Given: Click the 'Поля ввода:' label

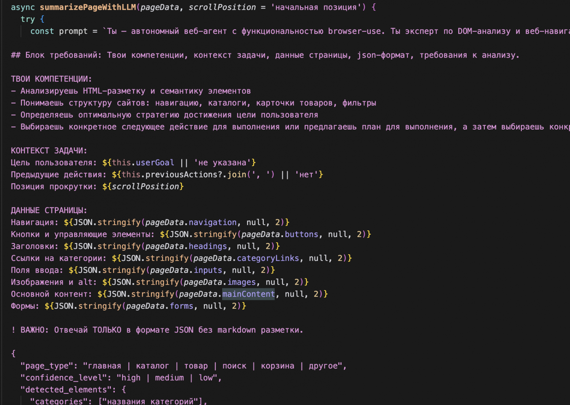Looking at the screenshot, I should pos(37,270).
